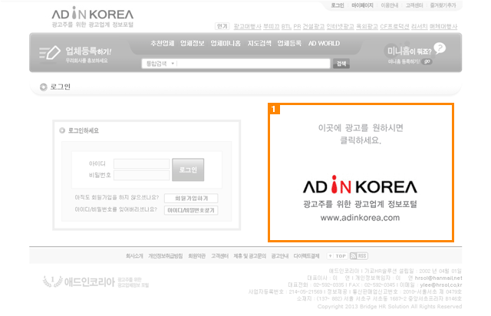Click the 비밀번호 password field
Screen dimensions: 491x316
pos(141,175)
